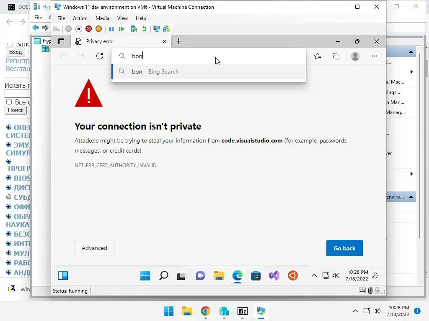Viewport: 429px width, 321px height.
Task: Open the Help menu in VM Connection
Action: (x=141, y=18)
